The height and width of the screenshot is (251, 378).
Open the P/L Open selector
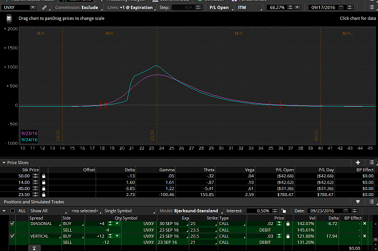[x=221, y=7]
